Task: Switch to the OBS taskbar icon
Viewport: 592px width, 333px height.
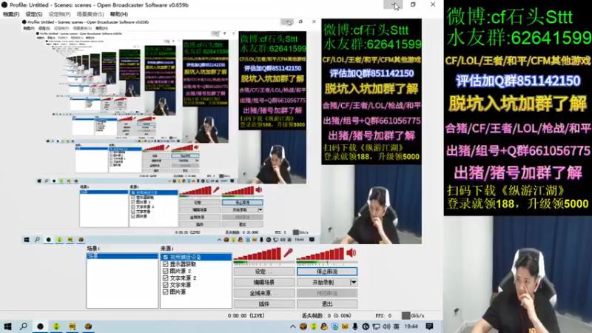Action: tap(41, 326)
